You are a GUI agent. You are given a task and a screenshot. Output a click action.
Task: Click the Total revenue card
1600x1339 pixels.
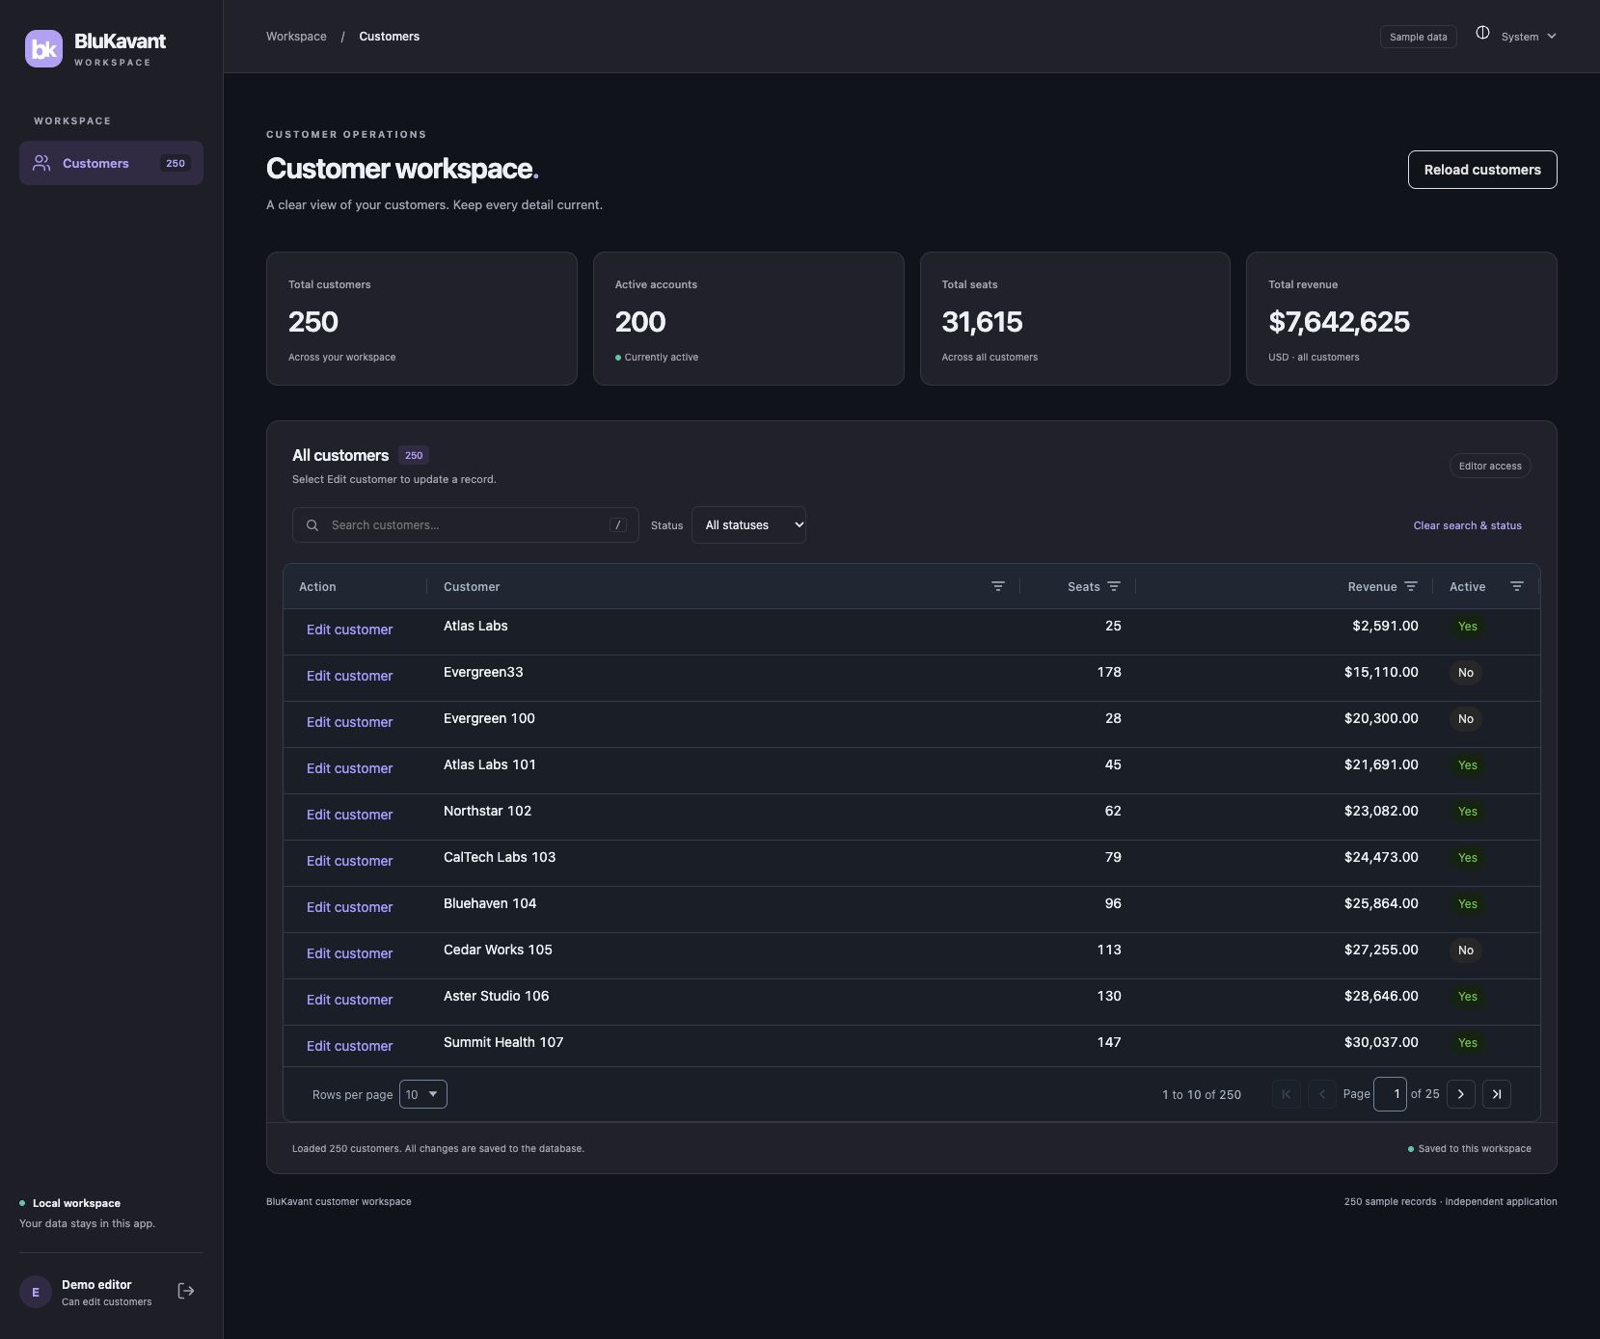[1401, 318]
